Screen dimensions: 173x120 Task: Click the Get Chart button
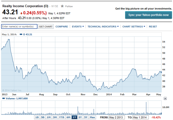[x=46, y=26]
